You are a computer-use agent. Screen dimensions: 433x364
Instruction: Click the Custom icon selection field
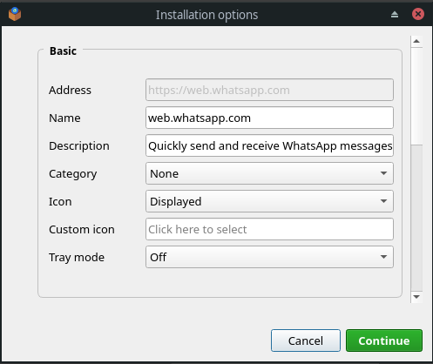(269, 229)
